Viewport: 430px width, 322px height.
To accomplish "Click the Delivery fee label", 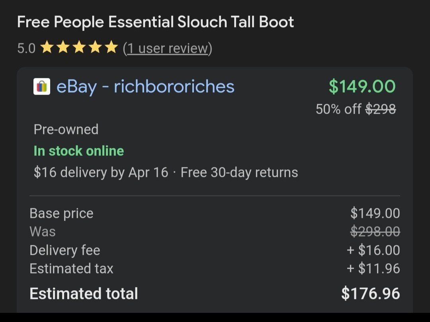I will click(x=65, y=250).
